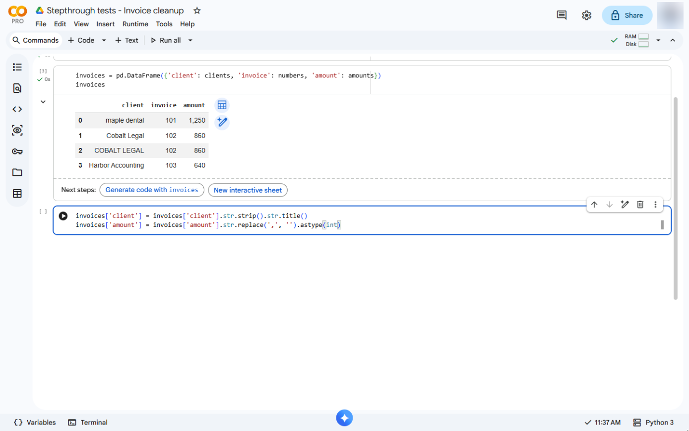Move cell down arrow

click(610, 205)
